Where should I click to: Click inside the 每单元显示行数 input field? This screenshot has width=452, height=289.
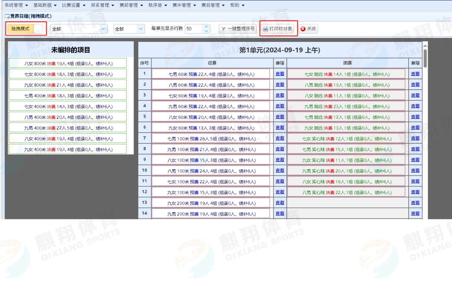(x=193, y=29)
